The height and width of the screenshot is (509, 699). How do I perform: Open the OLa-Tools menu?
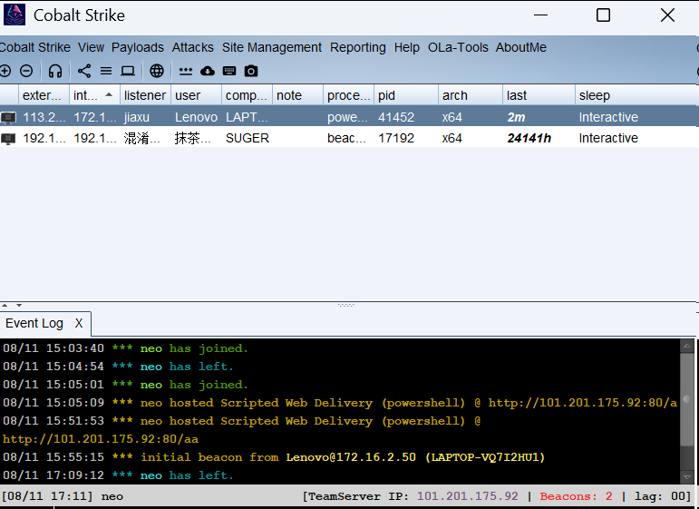(x=458, y=47)
